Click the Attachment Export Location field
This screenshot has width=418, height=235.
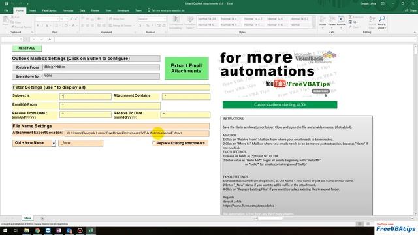click(137, 133)
